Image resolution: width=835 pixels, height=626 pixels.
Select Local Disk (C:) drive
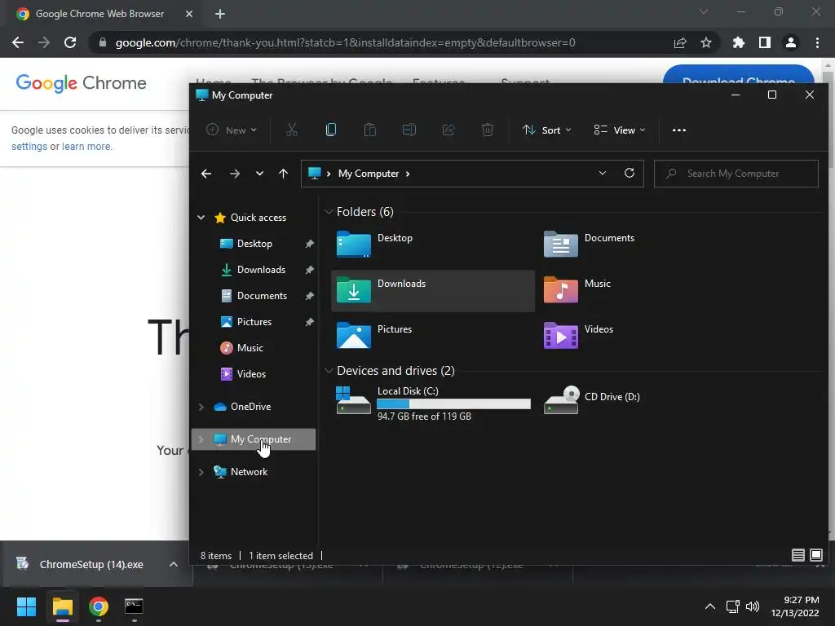click(x=433, y=403)
